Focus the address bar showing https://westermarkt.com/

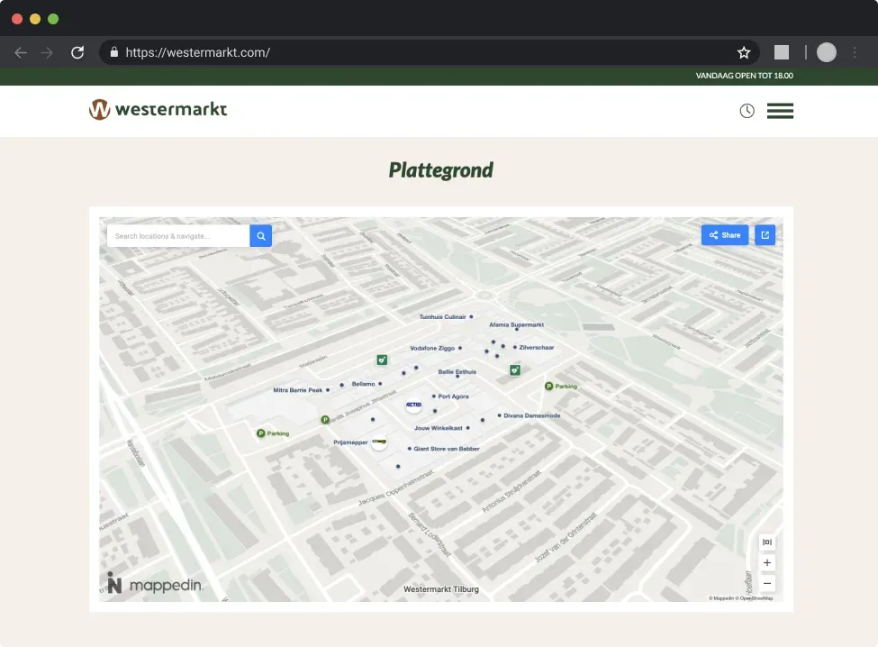(x=429, y=52)
